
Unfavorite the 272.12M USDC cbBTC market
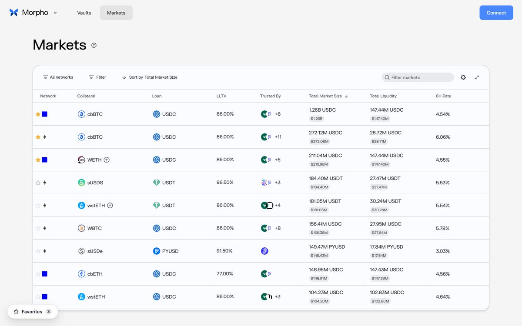[x=38, y=137]
